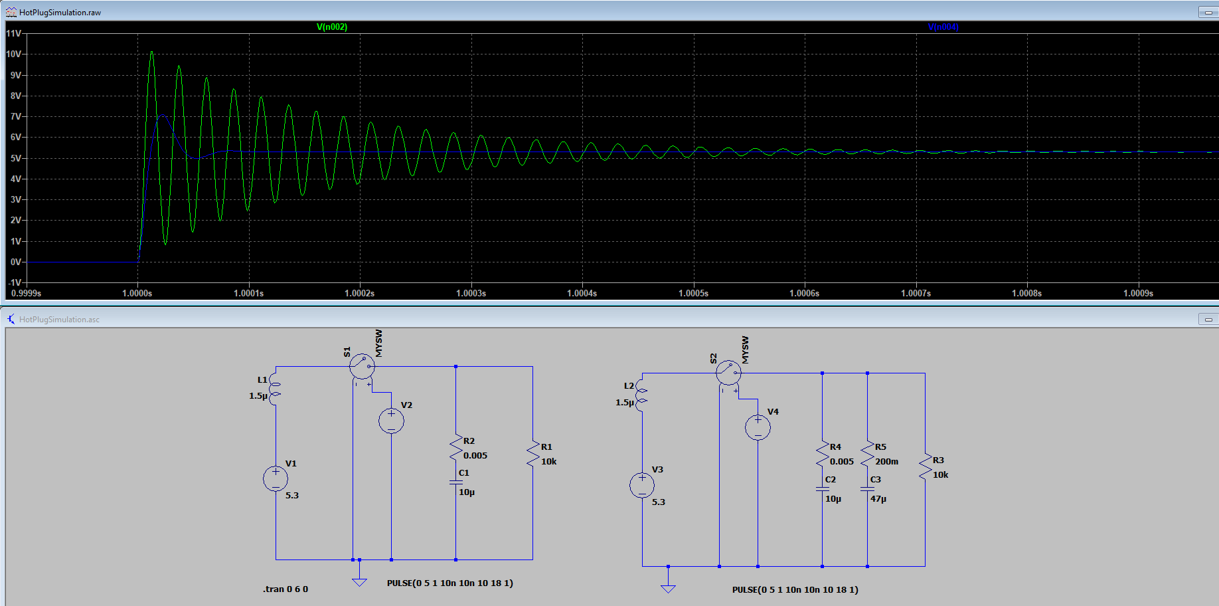Screen dimensions: 1219x606
Task: Click the HotPlugSimulation.raw window icon
Action: click(11, 12)
